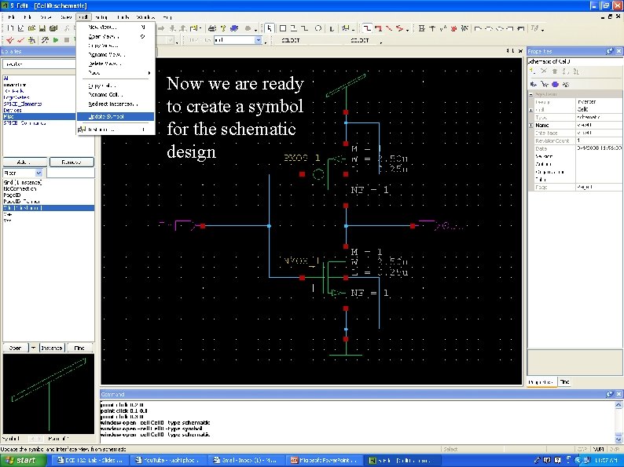Click the Instance button
The width and height of the screenshot is (624, 467).
point(52,347)
